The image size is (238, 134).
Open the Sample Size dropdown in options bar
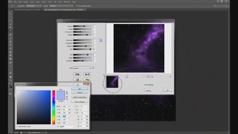[33, 6]
